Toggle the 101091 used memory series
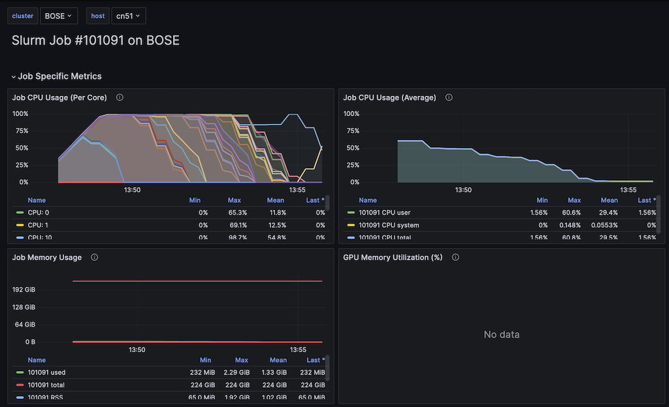The width and height of the screenshot is (669, 407). pos(46,372)
